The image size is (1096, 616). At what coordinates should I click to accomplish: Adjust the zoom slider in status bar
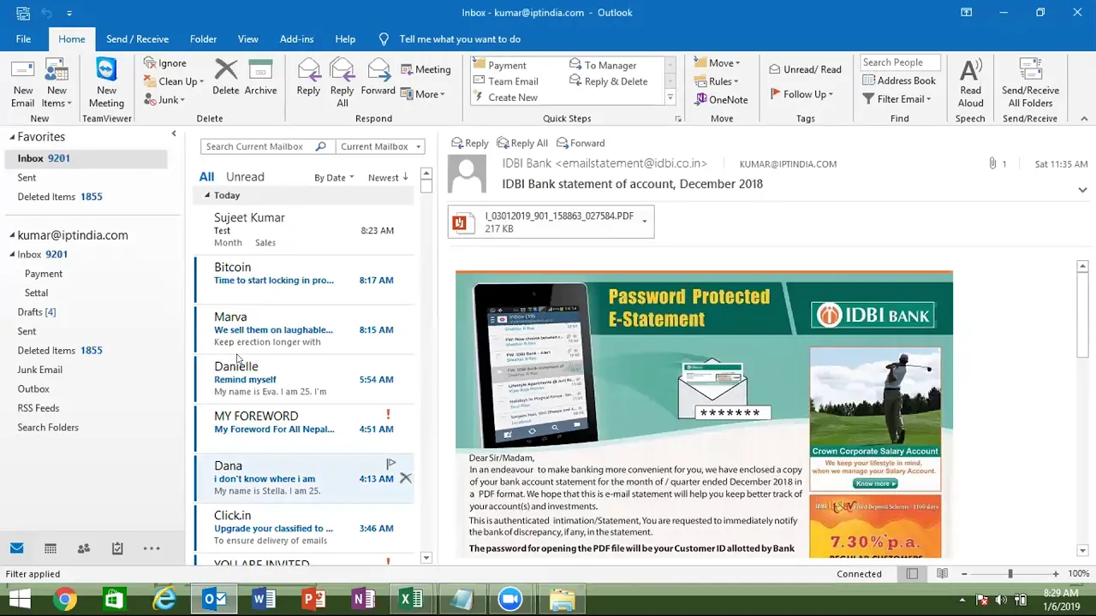coord(1010,574)
